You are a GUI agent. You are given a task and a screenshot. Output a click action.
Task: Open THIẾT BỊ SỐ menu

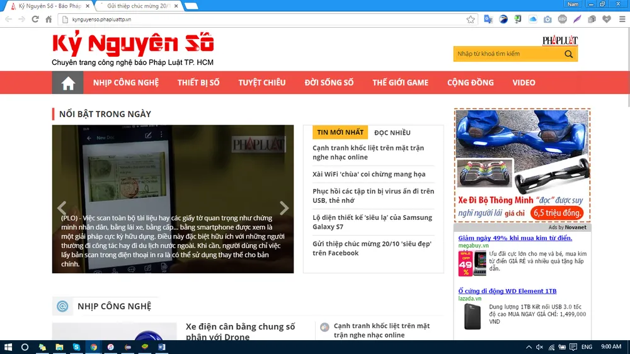point(198,83)
